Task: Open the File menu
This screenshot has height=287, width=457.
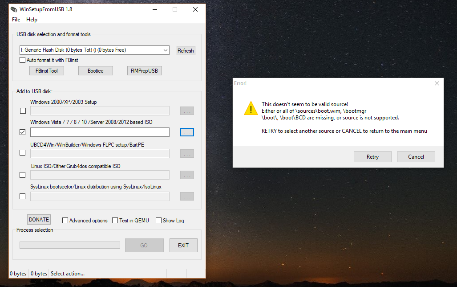Action: 16,20
